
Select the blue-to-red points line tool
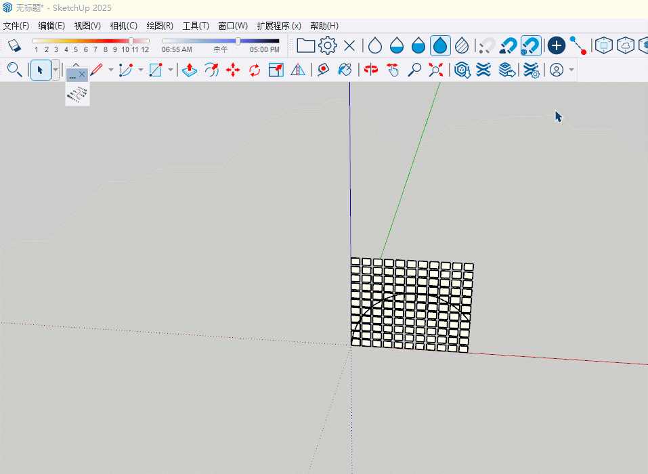(578, 45)
